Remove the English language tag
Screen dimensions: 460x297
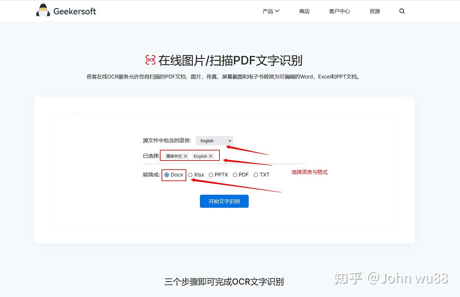(211, 156)
